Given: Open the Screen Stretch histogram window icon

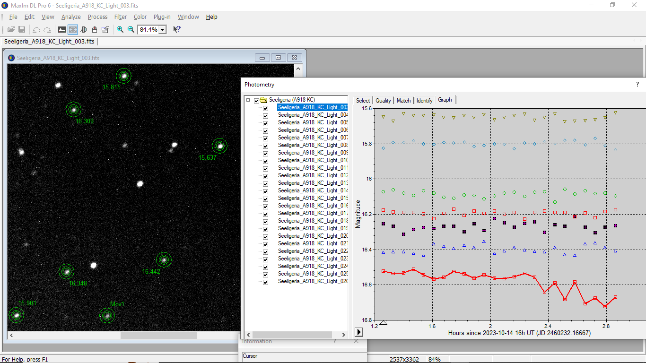Looking at the screenshot, I should coord(62,29).
